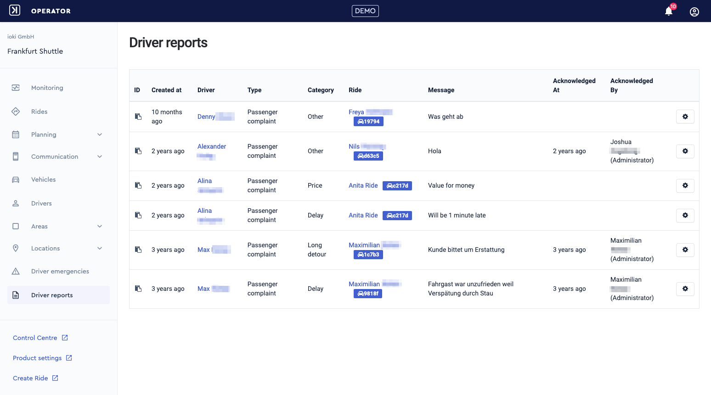Image resolution: width=711 pixels, height=395 pixels.
Task: Open gear actions for the Verspätung durch Stau report
Action: tap(685, 289)
